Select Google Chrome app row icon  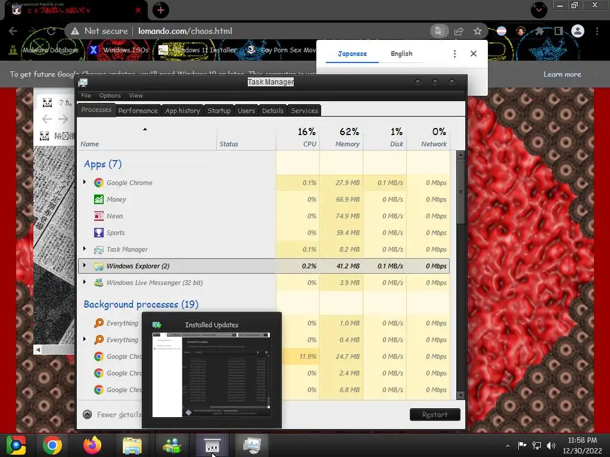[99, 183]
